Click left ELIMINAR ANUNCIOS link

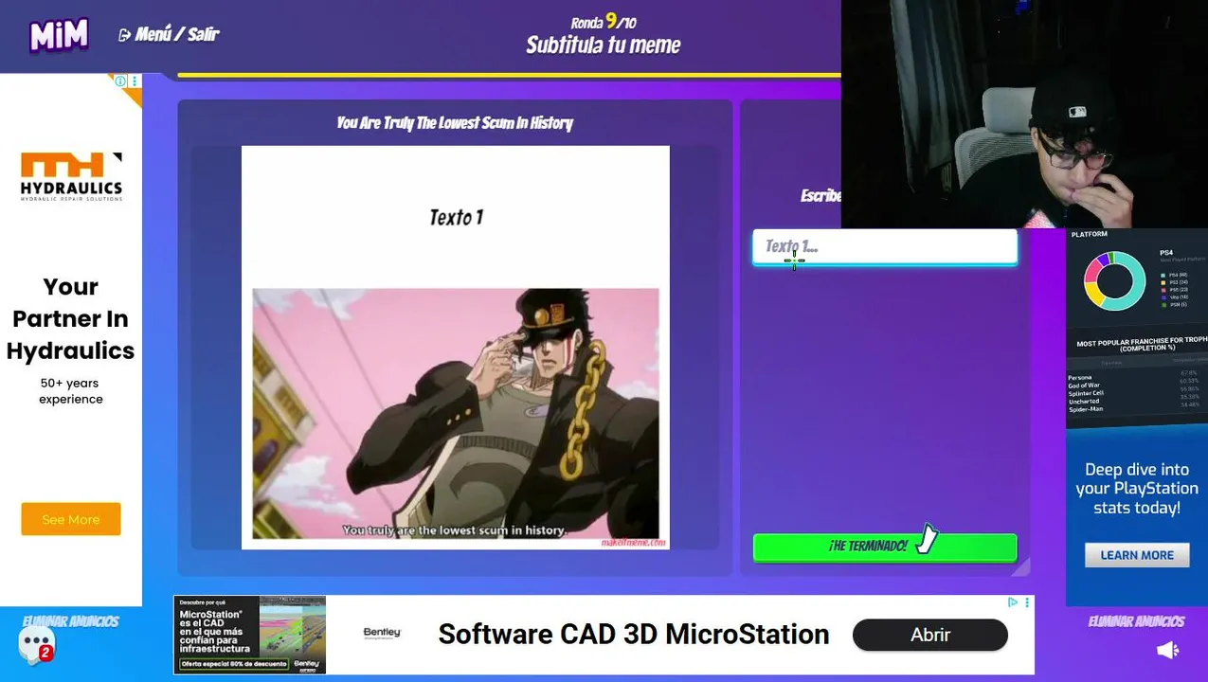tap(71, 621)
